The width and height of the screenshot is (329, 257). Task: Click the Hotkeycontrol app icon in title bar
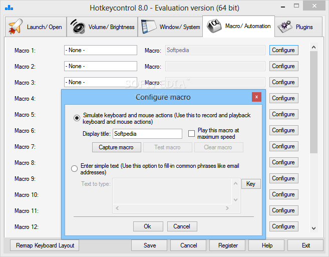pyautogui.click(x=9, y=8)
